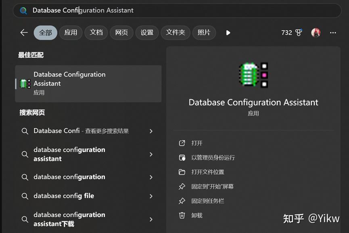Click the open-external icon beside 打开
Screen dimensions: 349x233
click(x=182, y=143)
